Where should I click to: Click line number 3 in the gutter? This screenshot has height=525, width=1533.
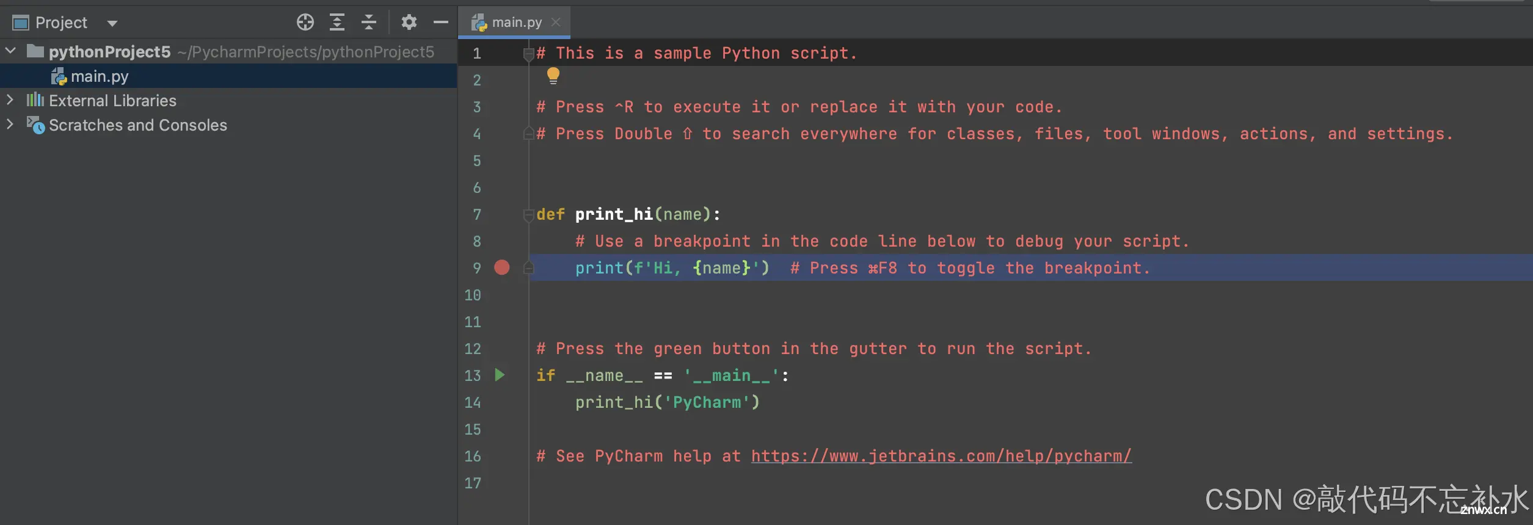coord(477,107)
